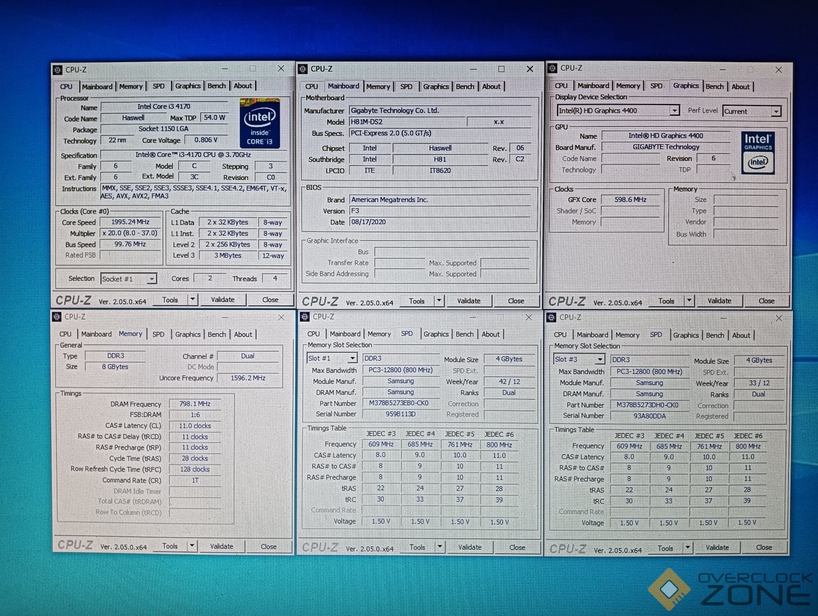818x616 pixels.
Task: Expand the Tools arrow in the Graphics window
Action: 689,301
